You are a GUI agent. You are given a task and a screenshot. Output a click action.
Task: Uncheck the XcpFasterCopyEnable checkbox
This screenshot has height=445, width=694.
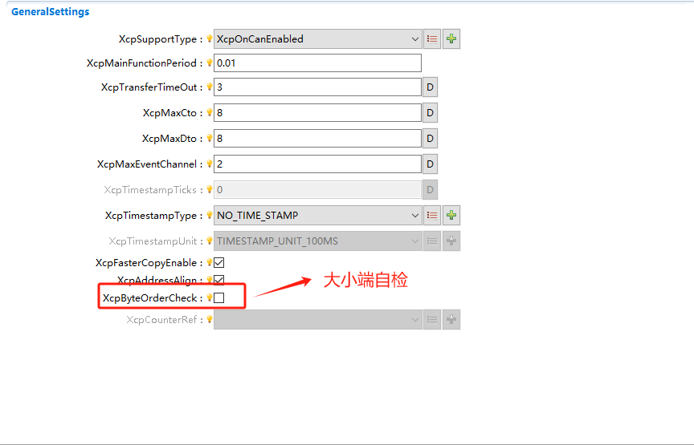point(219,262)
